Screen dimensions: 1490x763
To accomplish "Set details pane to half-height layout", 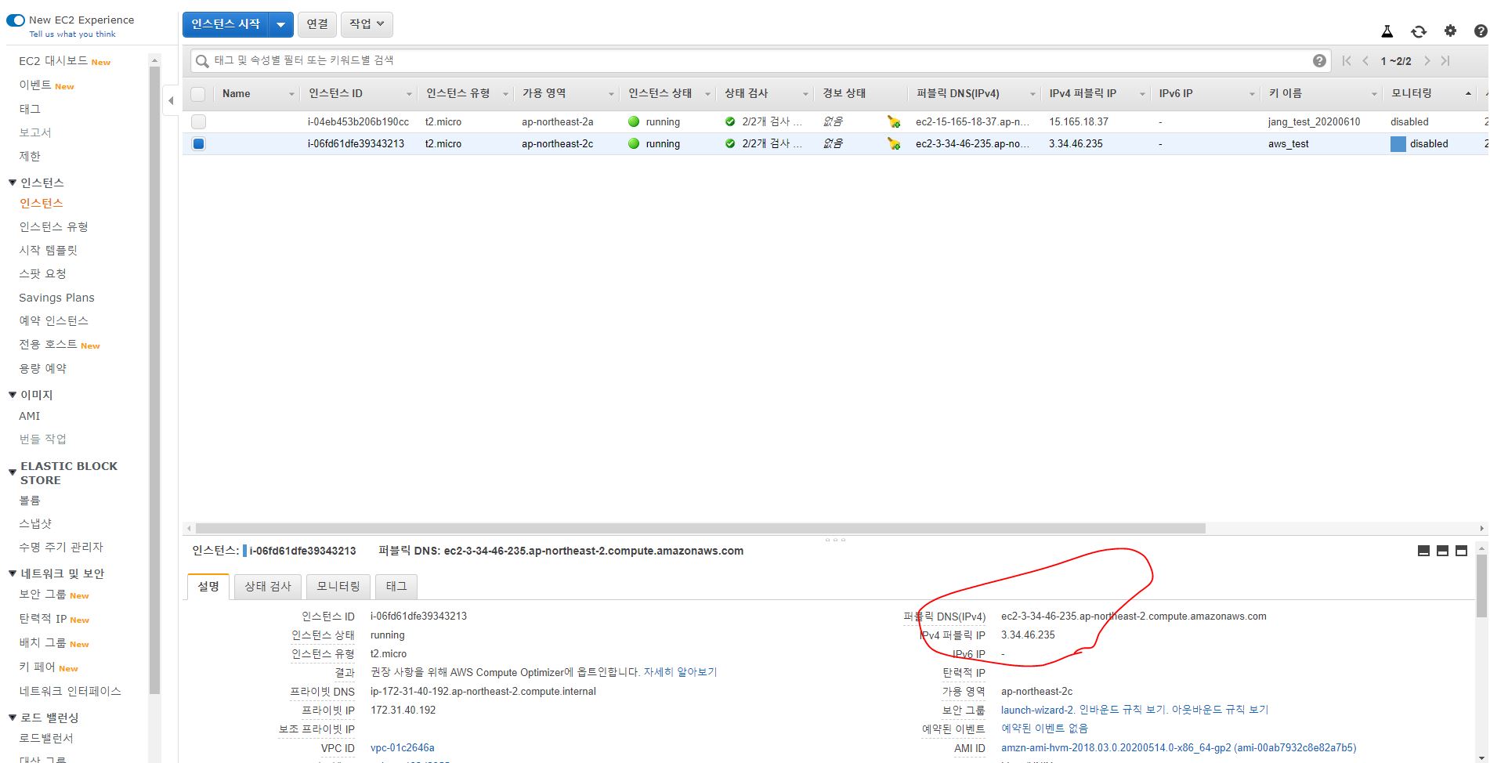I will [1442, 551].
